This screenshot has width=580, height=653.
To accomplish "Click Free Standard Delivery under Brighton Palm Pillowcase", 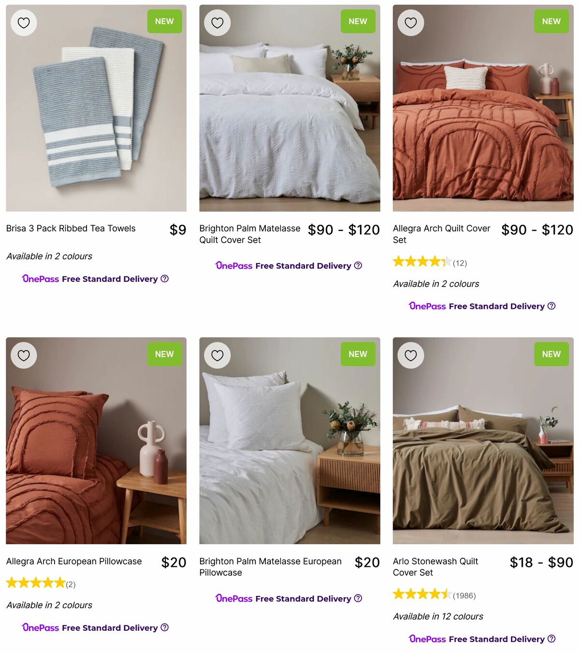I will click(303, 598).
